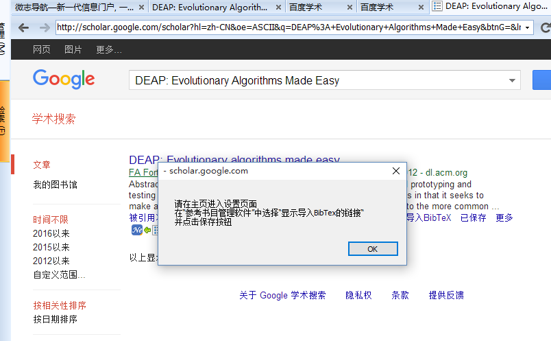The height and width of the screenshot is (341, 551).
Task: Open the 被引用 citations link
Action: point(143,217)
